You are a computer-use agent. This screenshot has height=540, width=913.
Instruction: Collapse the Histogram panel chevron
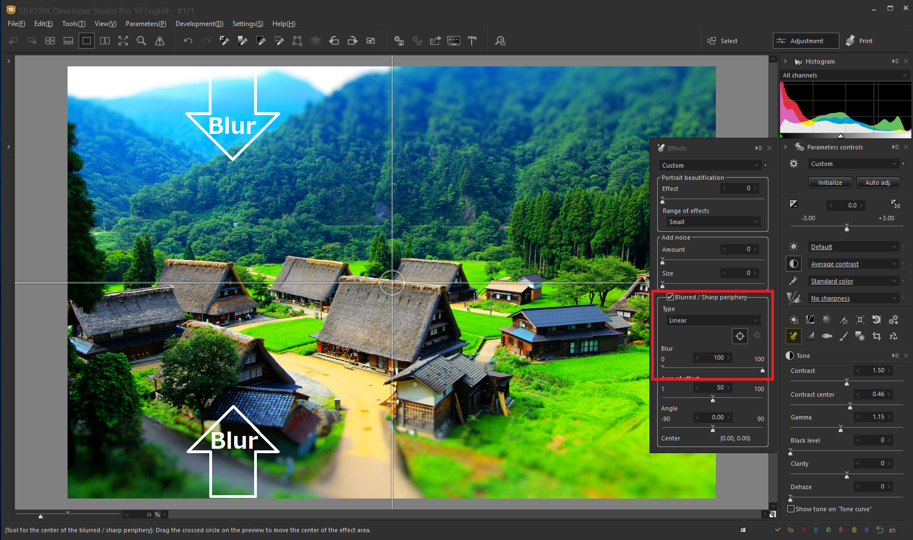[785, 61]
